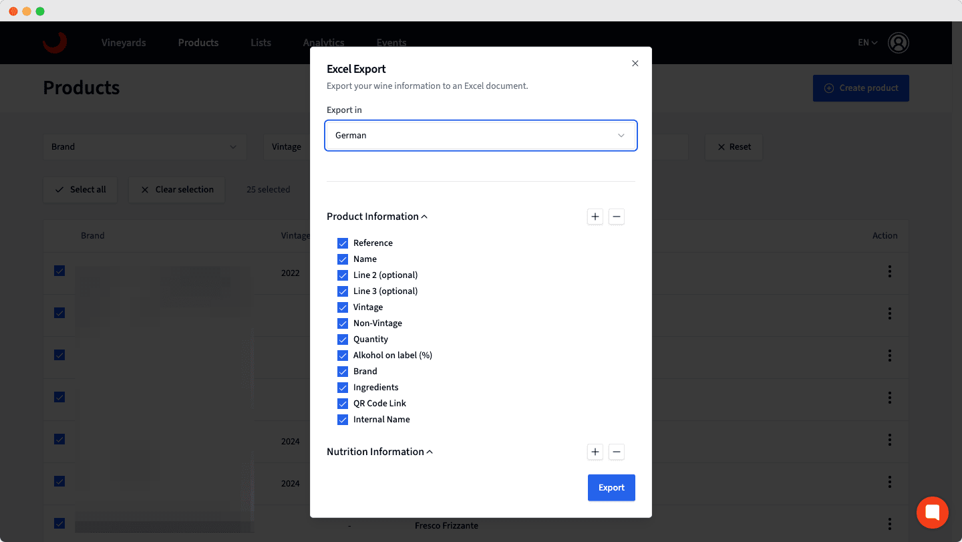The image size is (962, 542).
Task: Open the three-dot action menu on the 2022 row
Action: tap(889, 272)
